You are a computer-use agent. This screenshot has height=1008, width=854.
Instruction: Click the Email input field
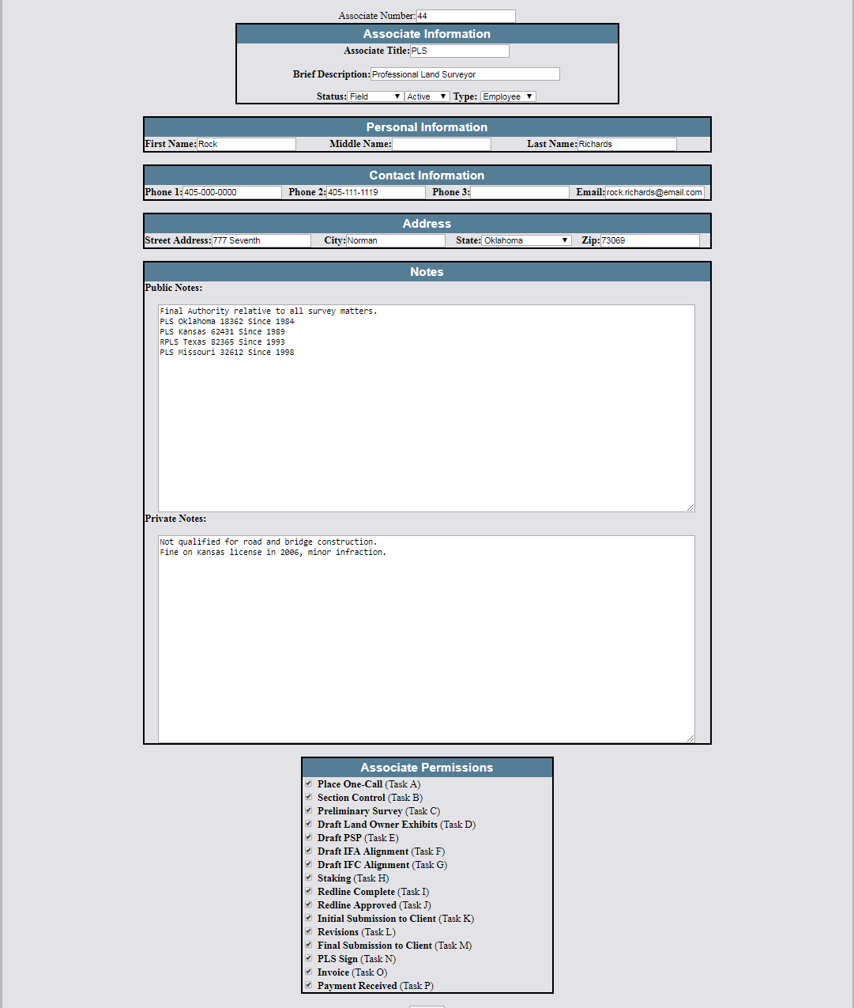click(x=654, y=192)
